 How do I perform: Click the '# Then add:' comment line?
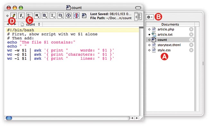[x=21, y=38]
